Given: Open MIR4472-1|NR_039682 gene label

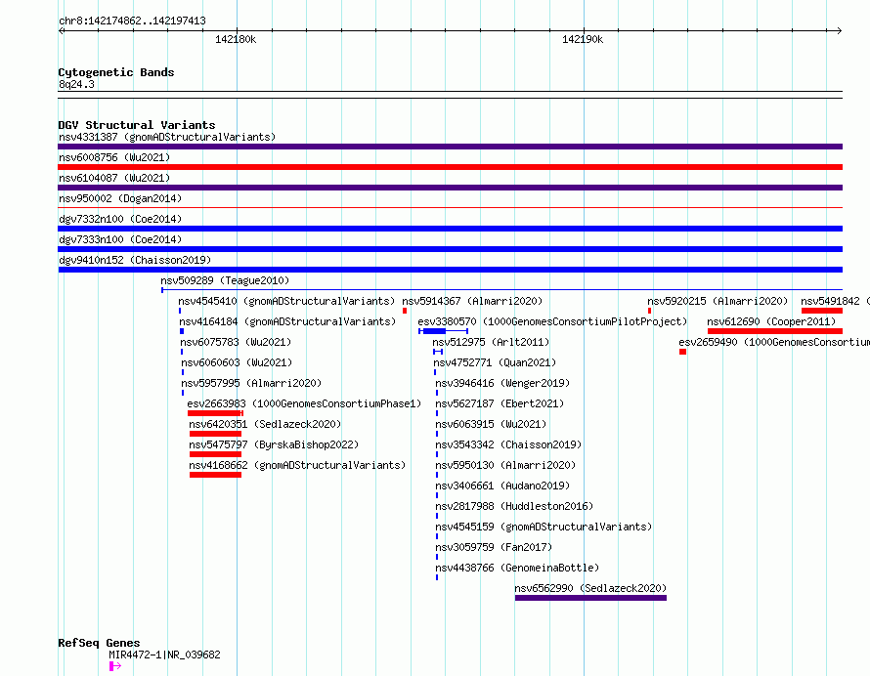Looking at the screenshot, I should 165,655.
